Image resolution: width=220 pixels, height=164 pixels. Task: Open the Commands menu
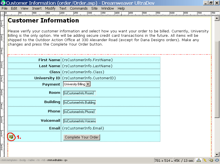[x=79, y=8]
